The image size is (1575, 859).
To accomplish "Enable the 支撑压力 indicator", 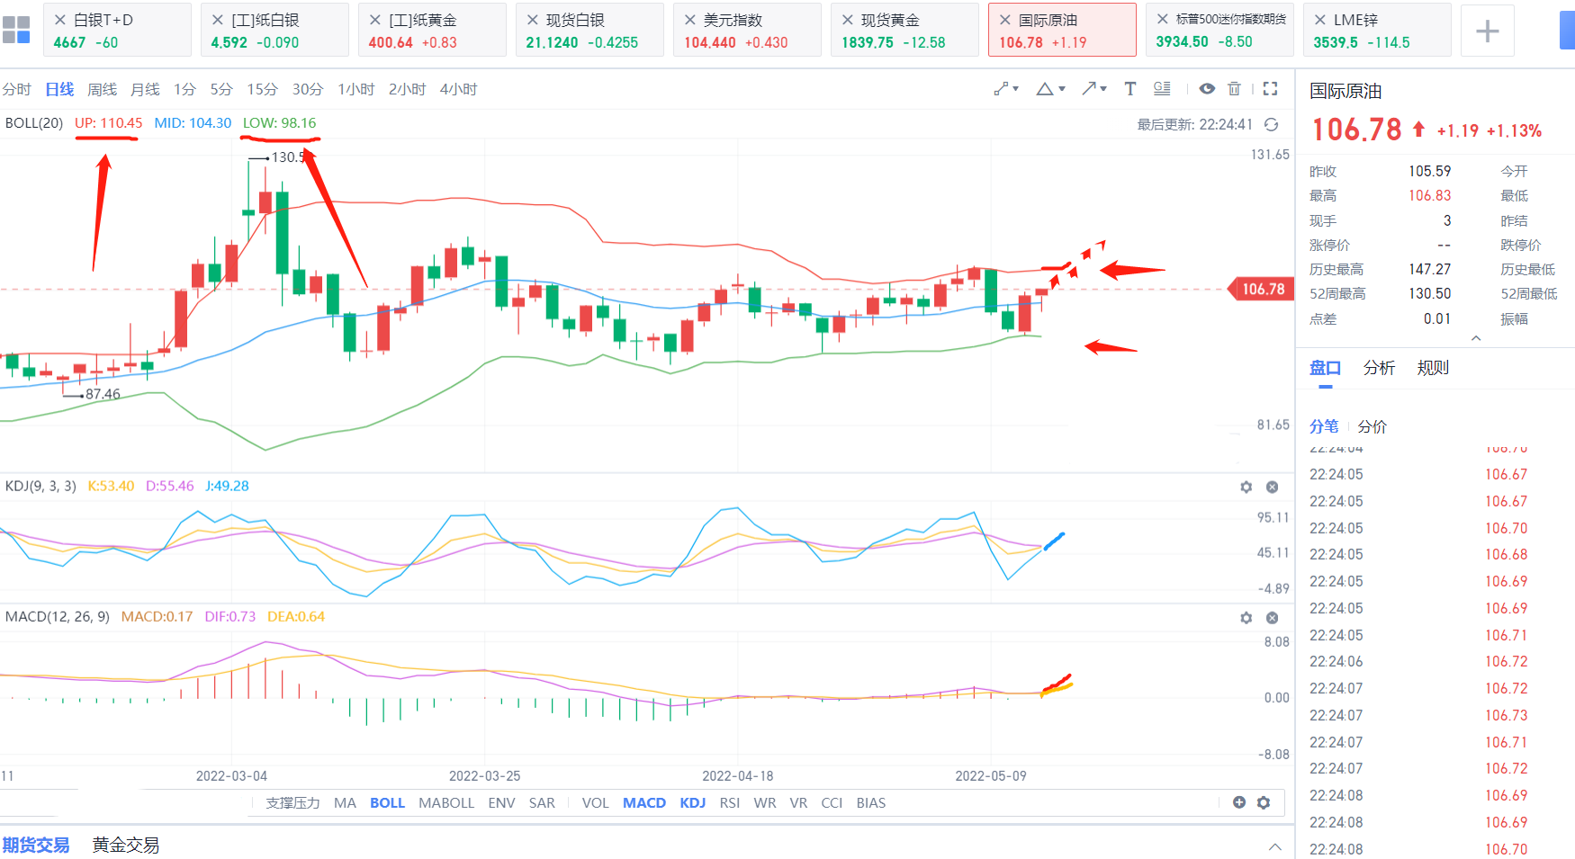I will [292, 802].
